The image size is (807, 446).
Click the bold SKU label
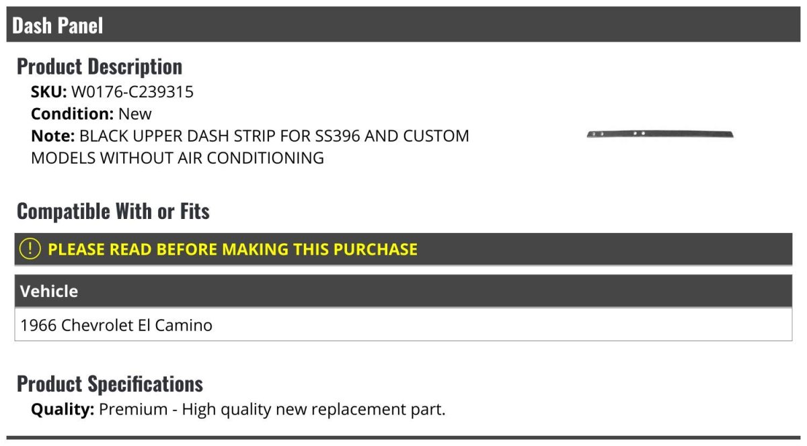tap(48, 92)
